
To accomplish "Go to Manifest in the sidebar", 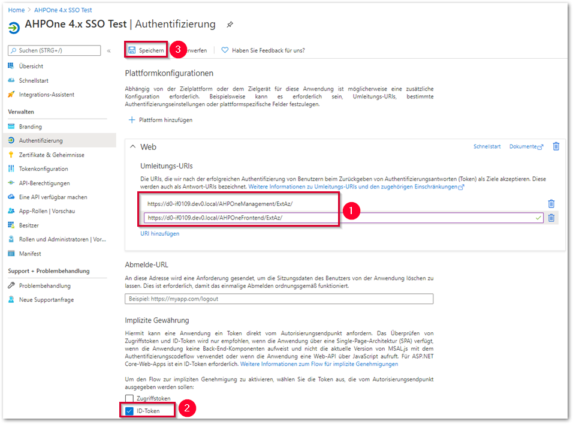I will click(30, 254).
